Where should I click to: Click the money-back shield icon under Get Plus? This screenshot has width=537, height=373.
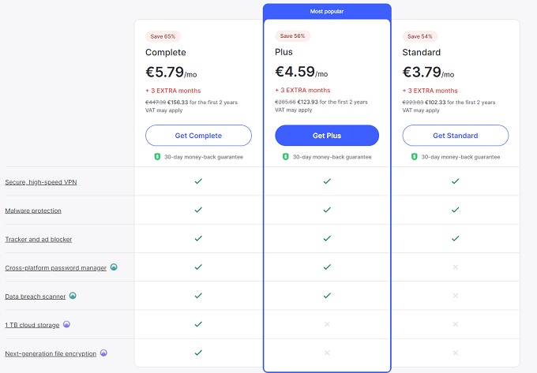tap(286, 157)
